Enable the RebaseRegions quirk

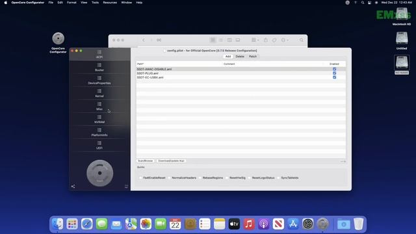pyautogui.click(x=200, y=177)
